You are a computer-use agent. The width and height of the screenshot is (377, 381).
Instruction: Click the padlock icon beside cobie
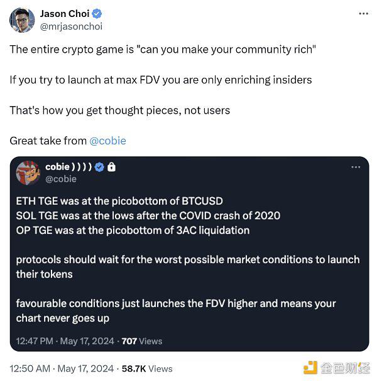pyautogui.click(x=111, y=167)
